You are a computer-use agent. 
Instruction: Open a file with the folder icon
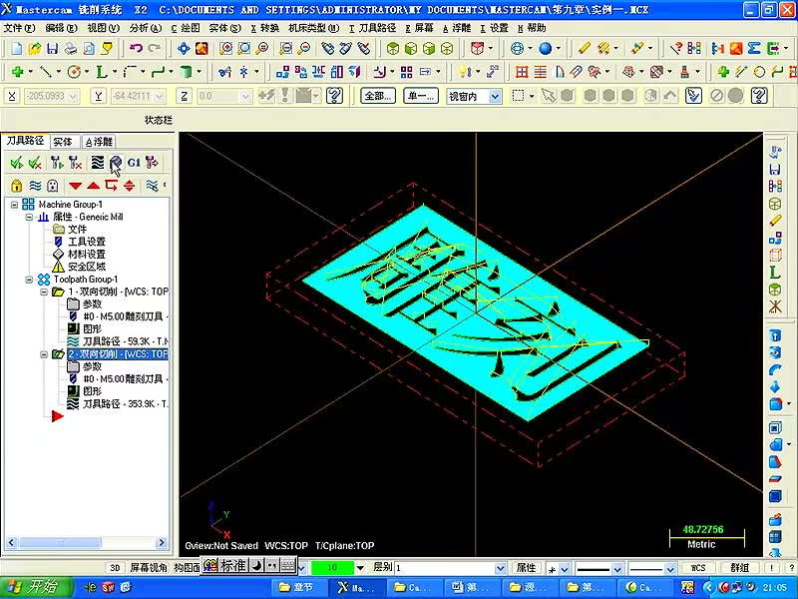[35, 48]
